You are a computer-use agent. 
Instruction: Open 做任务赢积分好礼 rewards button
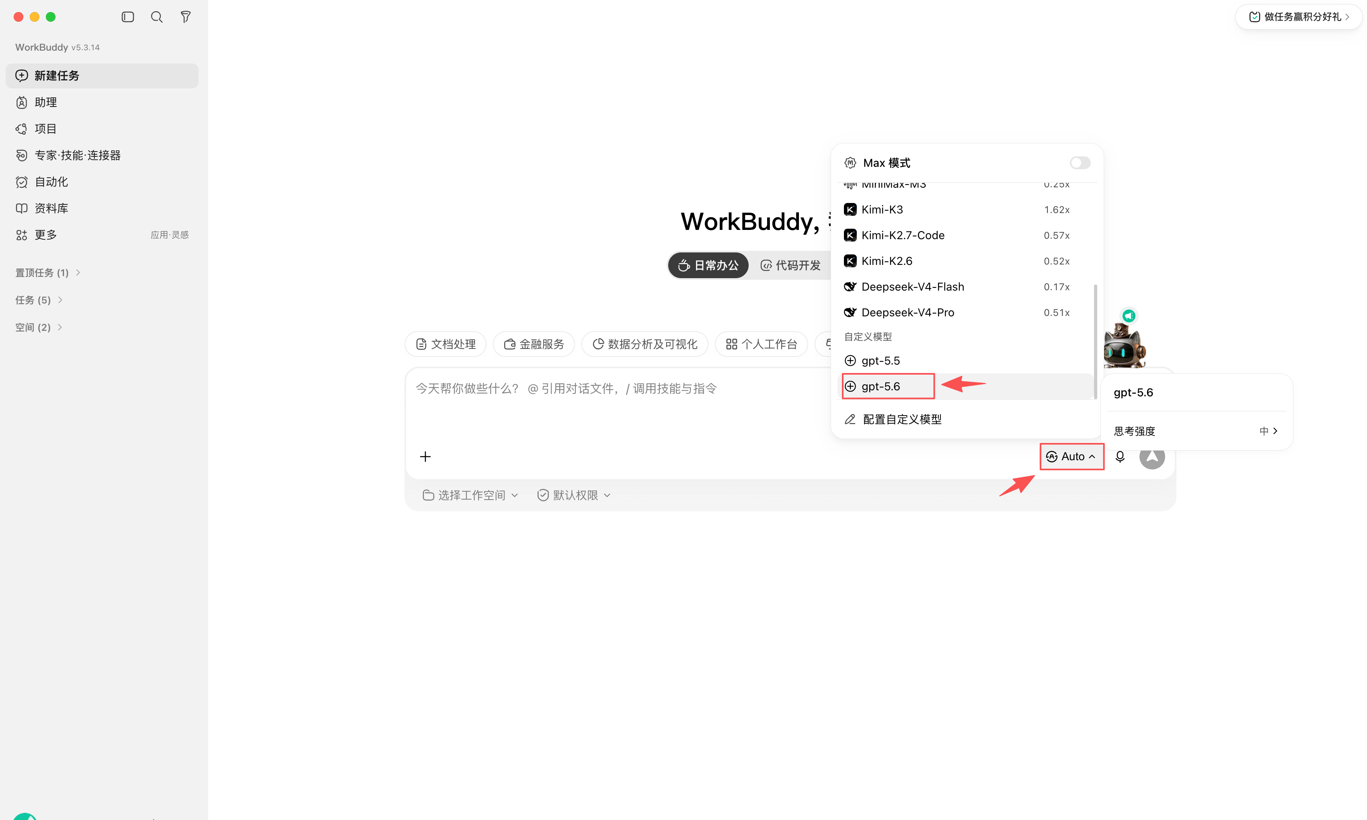coord(1299,16)
